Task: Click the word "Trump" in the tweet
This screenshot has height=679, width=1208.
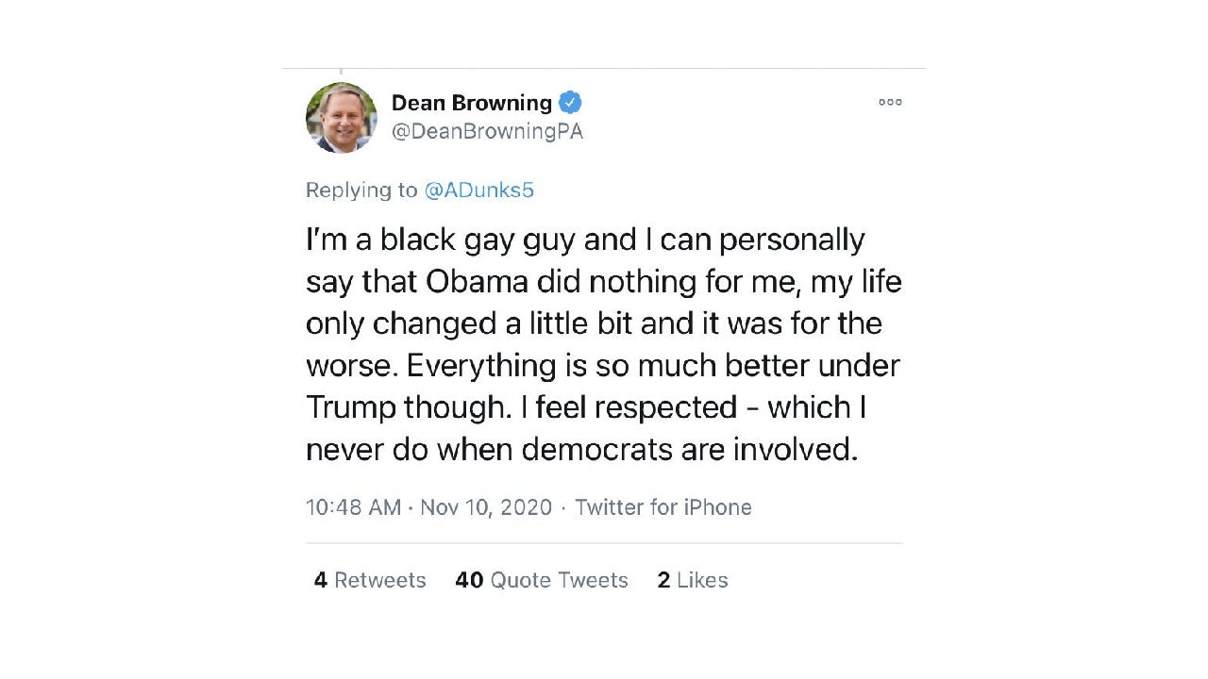Action: [x=350, y=407]
